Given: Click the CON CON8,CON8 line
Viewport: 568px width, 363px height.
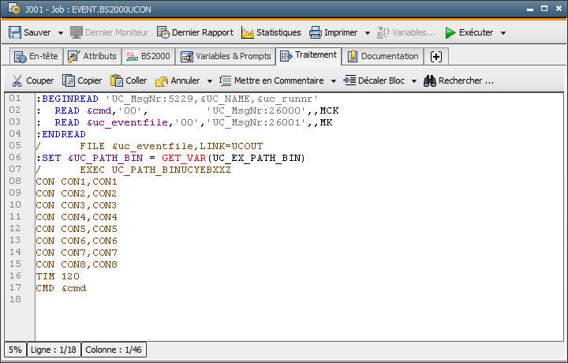Looking at the screenshot, I should pos(77,265).
